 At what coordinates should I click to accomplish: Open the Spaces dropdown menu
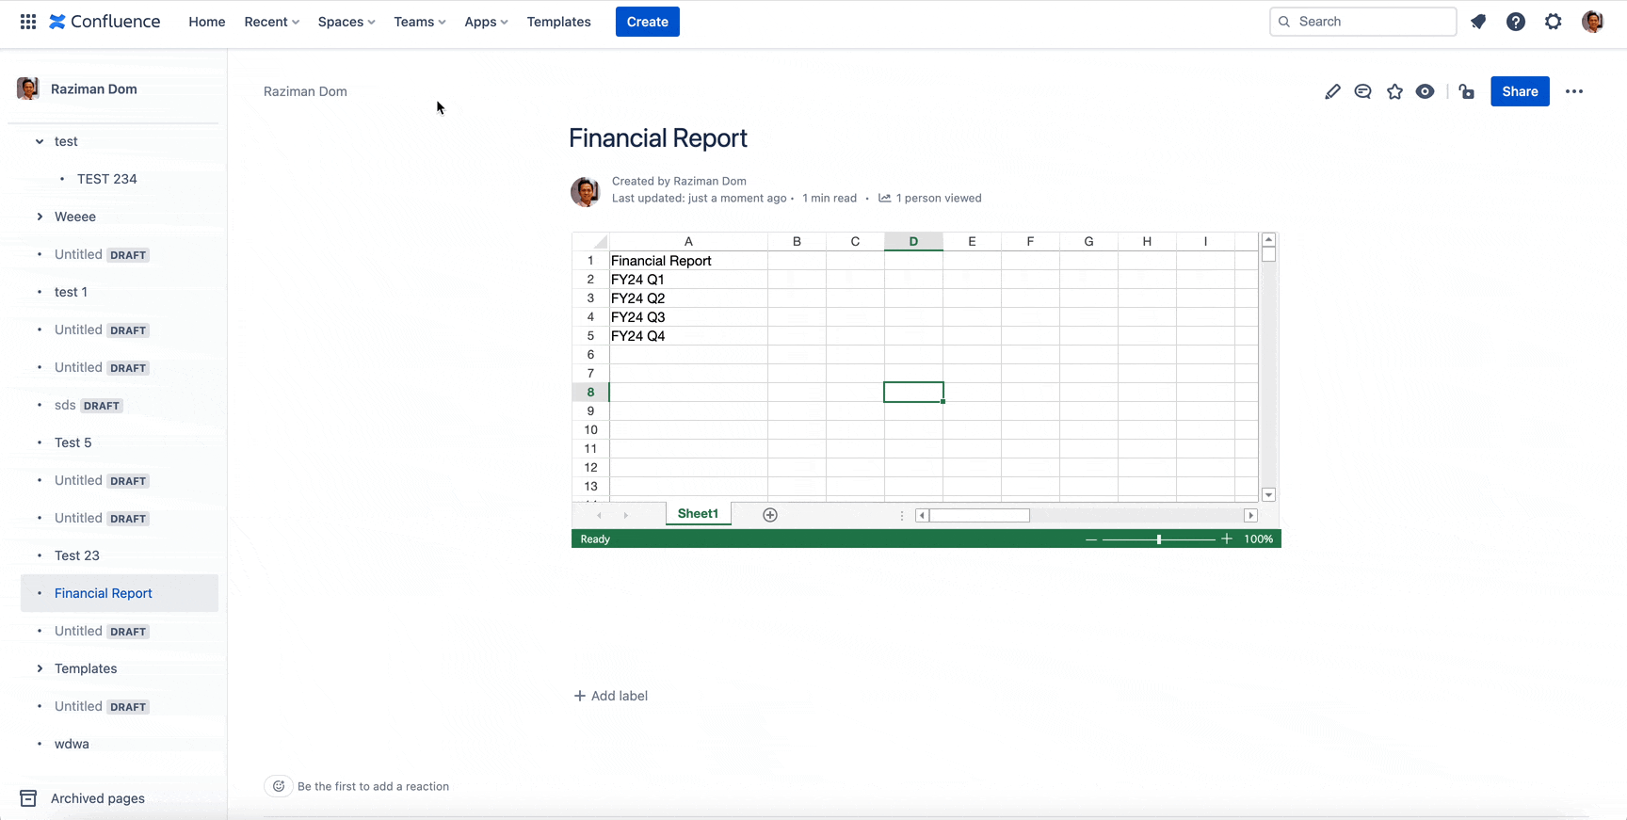(346, 22)
